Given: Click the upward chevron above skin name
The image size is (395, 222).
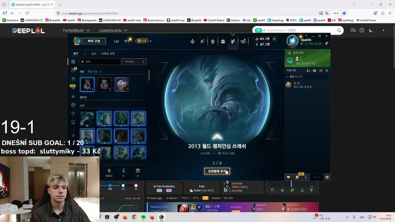Looking at the screenshot, I should tap(217, 137).
